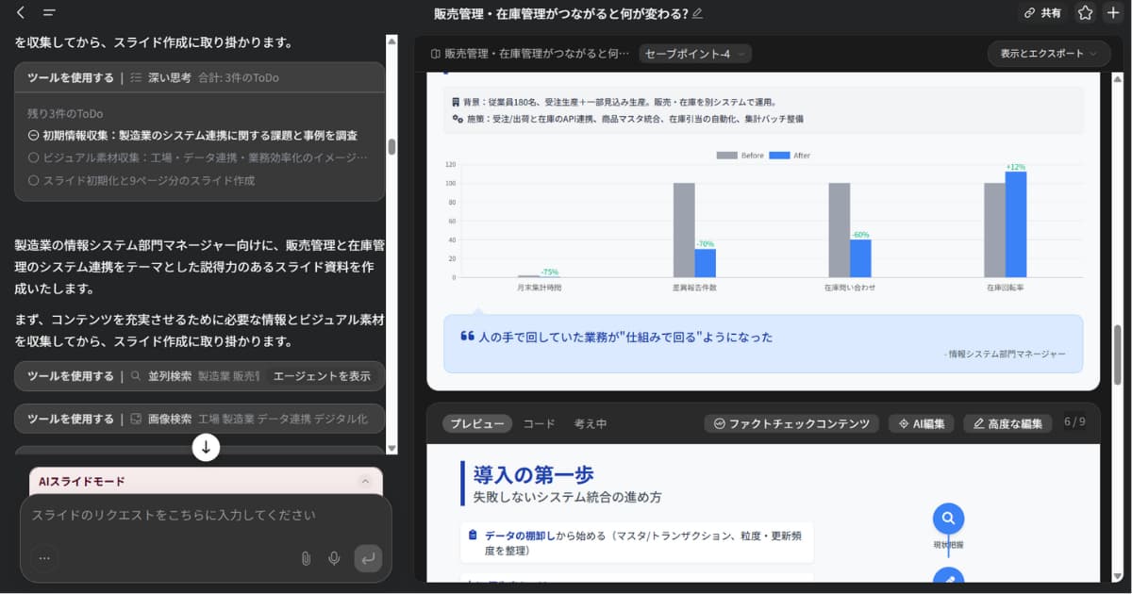
Task: Toggle the sidebar menu icon
Action: pos(49,13)
